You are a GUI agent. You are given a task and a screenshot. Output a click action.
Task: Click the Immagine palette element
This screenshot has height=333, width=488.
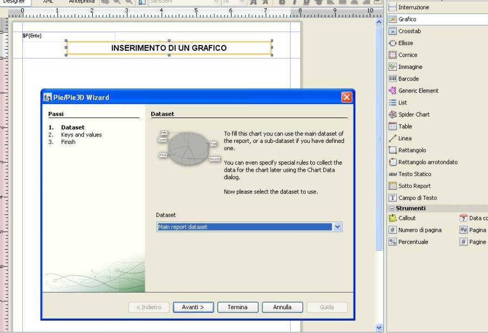point(410,67)
